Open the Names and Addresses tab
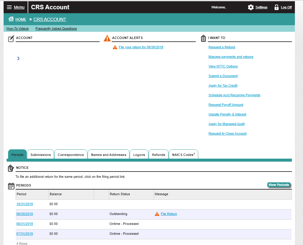The height and width of the screenshot is (245, 303). (x=108, y=154)
